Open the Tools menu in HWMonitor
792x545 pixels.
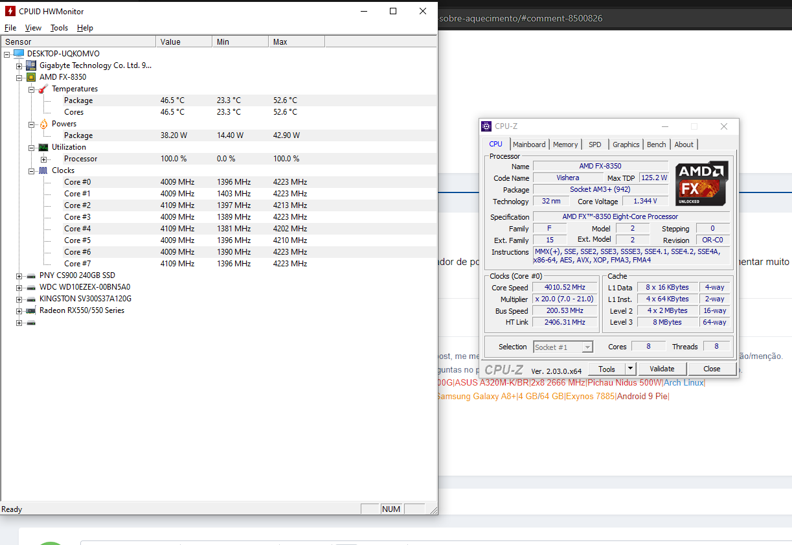point(59,28)
